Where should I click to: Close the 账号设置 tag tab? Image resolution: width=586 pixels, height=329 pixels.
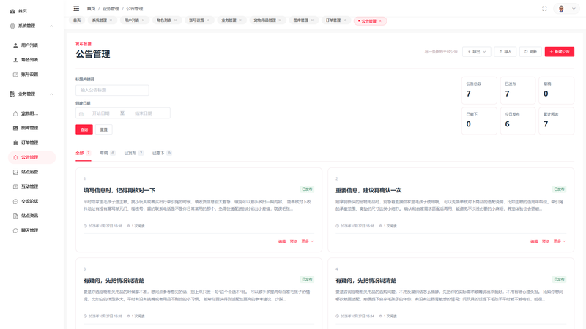(208, 20)
